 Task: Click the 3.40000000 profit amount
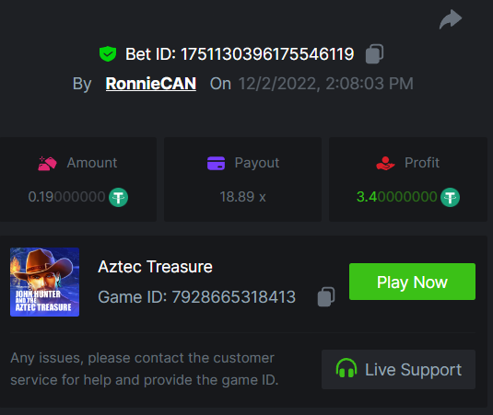397,197
